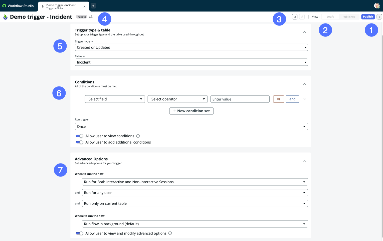The height and width of the screenshot is (241, 383).
Task: Click the trigger icon beside the title
Action: click(5, 17)
